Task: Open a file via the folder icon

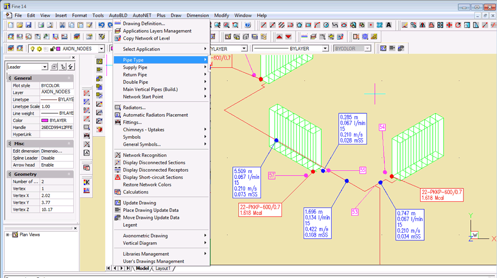Action: click(x=20, y=25)
